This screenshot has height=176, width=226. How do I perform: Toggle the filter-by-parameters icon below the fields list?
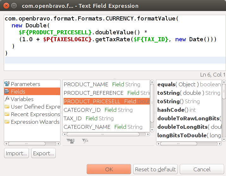click(70, 141)
